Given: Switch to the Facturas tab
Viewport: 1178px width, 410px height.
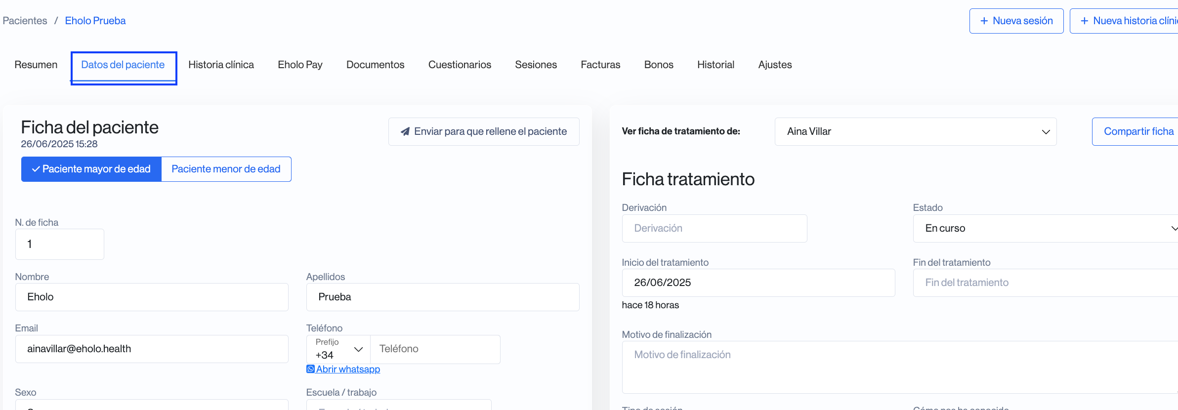Looking at the screenshot, I should click(600, 65).
